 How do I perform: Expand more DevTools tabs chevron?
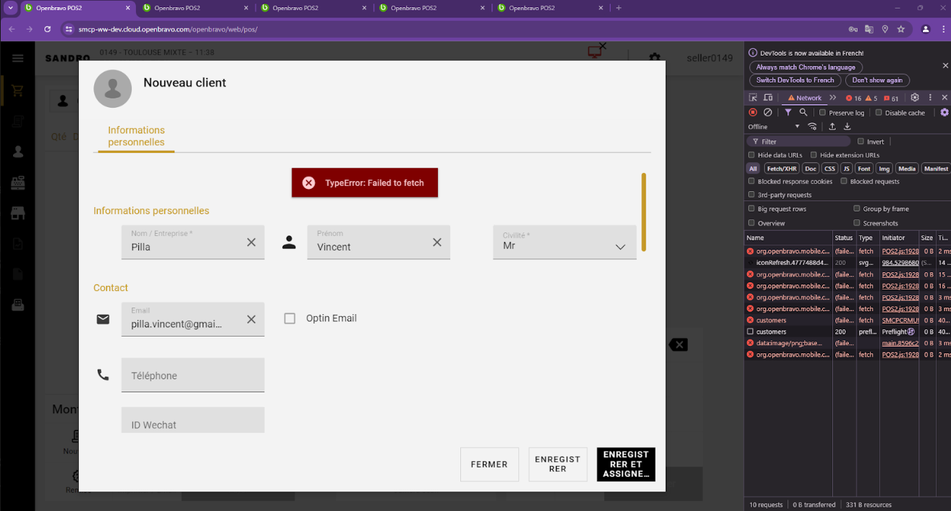tap(833, 98)
